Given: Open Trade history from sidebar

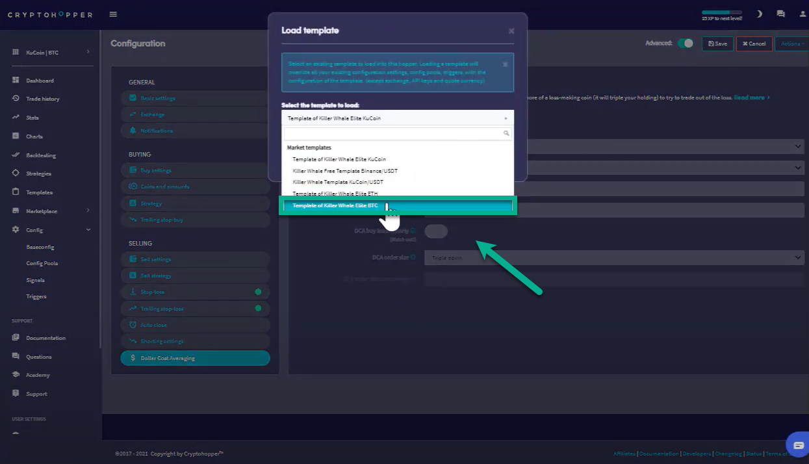Looking at the screenshot, I should pyautogui.click(x=42, y=99).
